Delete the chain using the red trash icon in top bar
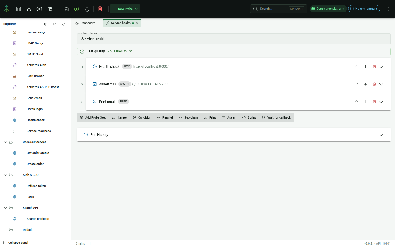This screenshot has height=247, width=395. pyautogui.click(x=100, y=9)
